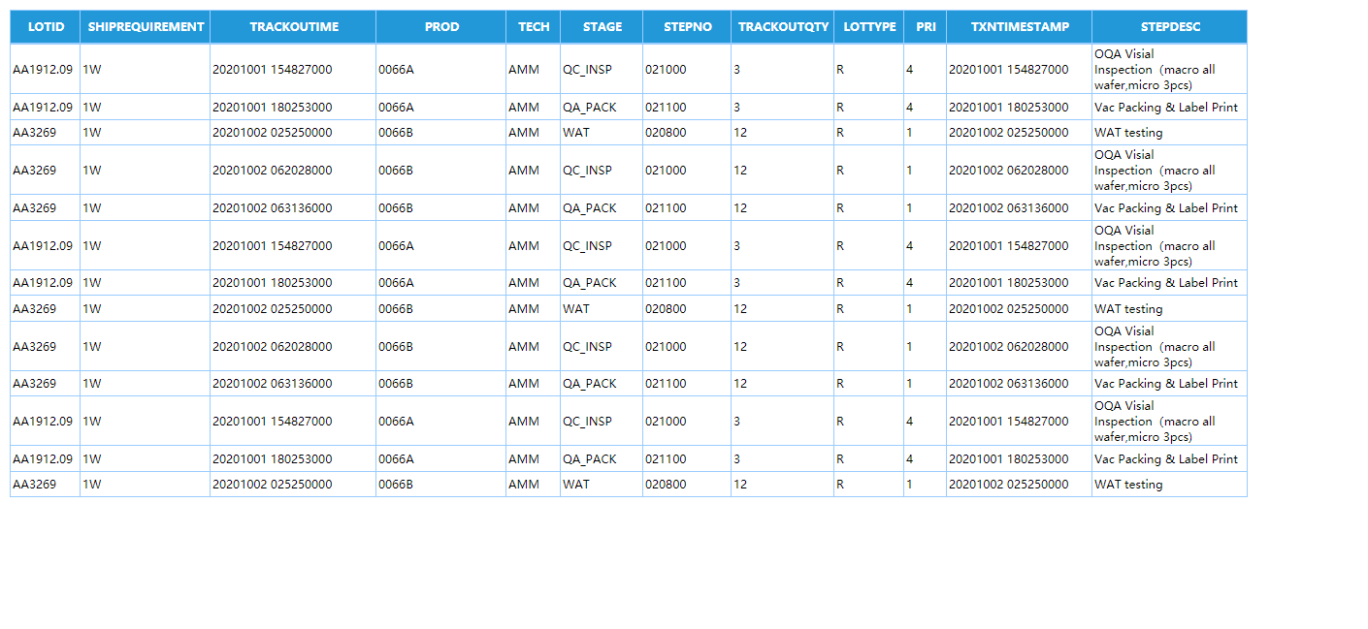The image size is (1368, 629).
Task: Select 0066B in the bottommost table row
Action: click(396, 485)
